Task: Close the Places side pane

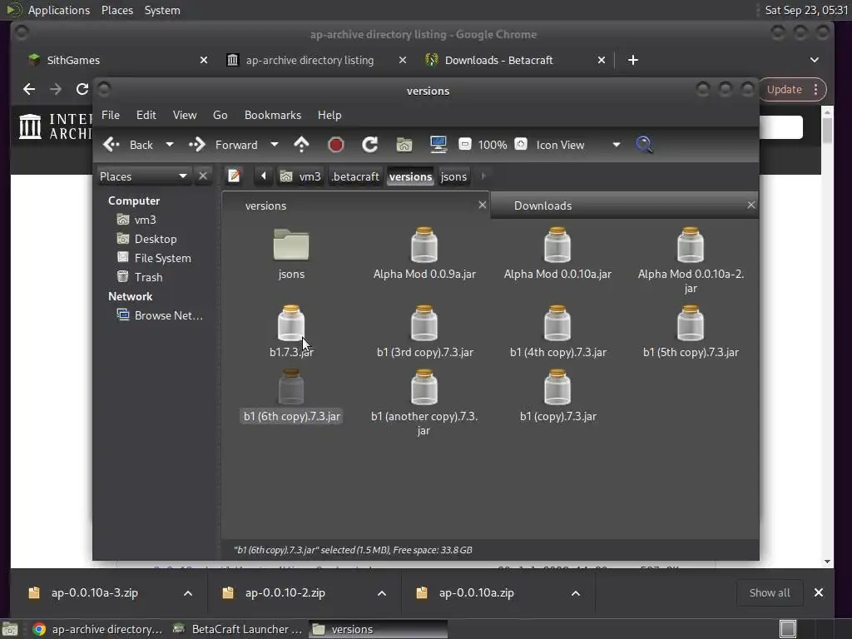Action: click(203, 176)
